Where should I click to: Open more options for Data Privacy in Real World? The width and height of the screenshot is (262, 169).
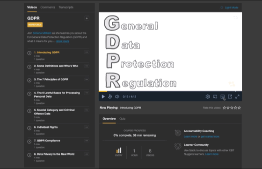click(x=87, y=154)
